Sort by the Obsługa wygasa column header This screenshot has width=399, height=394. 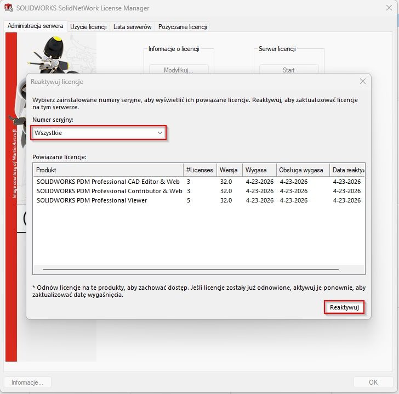(x=303, y=170)
